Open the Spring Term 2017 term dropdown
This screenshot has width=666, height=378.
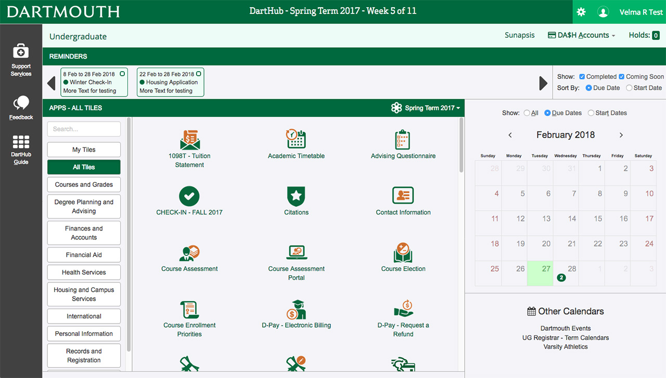pyautogui.click(x=426, y=108)
